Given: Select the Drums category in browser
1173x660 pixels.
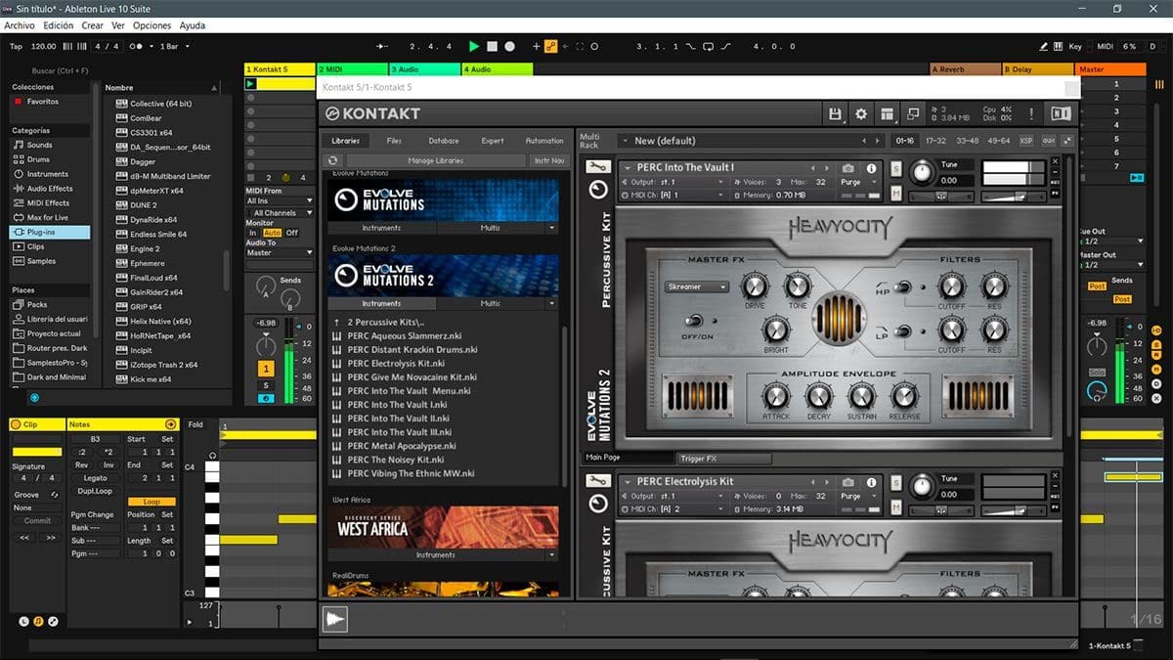Looking at the screenshot, I should pyautogui.click(x=38, y=159).
